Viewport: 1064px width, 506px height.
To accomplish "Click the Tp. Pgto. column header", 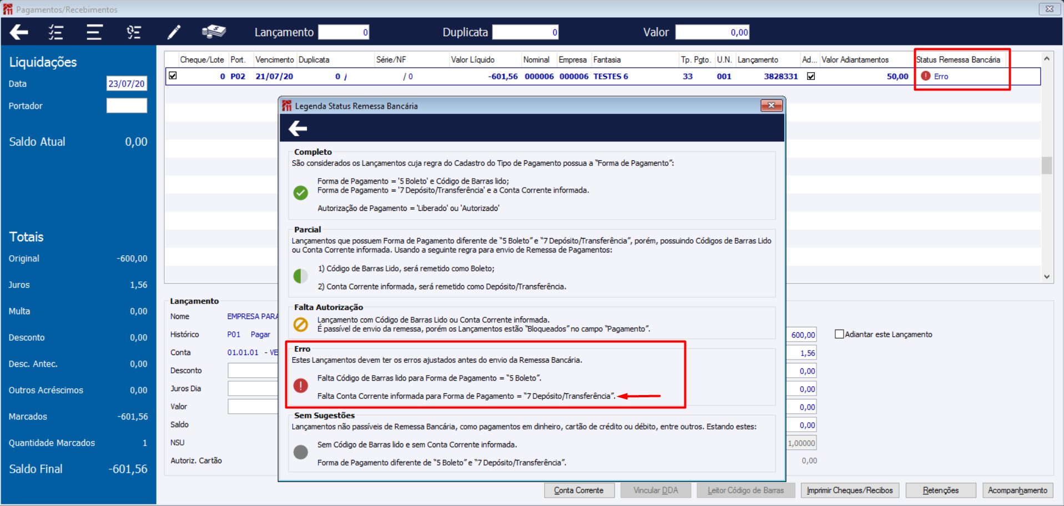I will click(696, 59).
